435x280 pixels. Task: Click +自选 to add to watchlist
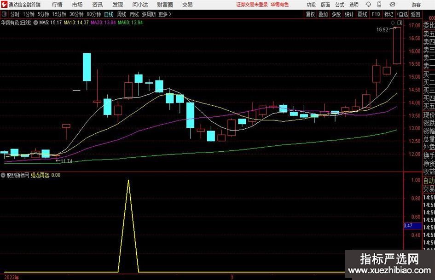click(402, 14)
